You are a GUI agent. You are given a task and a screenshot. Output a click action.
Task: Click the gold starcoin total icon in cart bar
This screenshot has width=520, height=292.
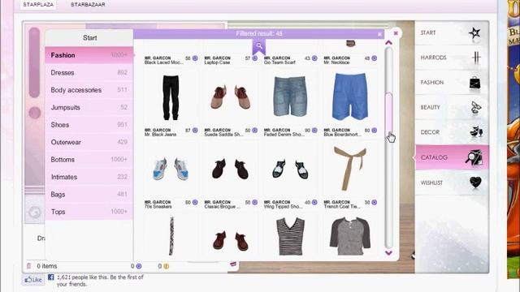click(166, 266)
